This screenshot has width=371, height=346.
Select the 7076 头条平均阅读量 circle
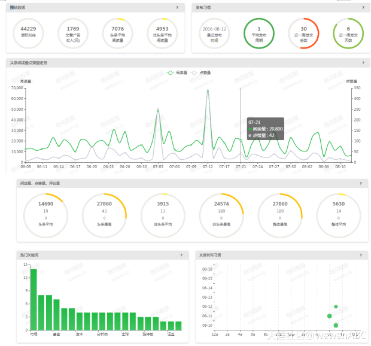(118, 32)
